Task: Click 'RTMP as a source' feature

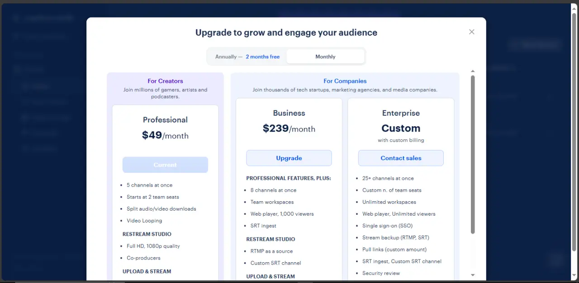Action: click(x=271, y=251)
